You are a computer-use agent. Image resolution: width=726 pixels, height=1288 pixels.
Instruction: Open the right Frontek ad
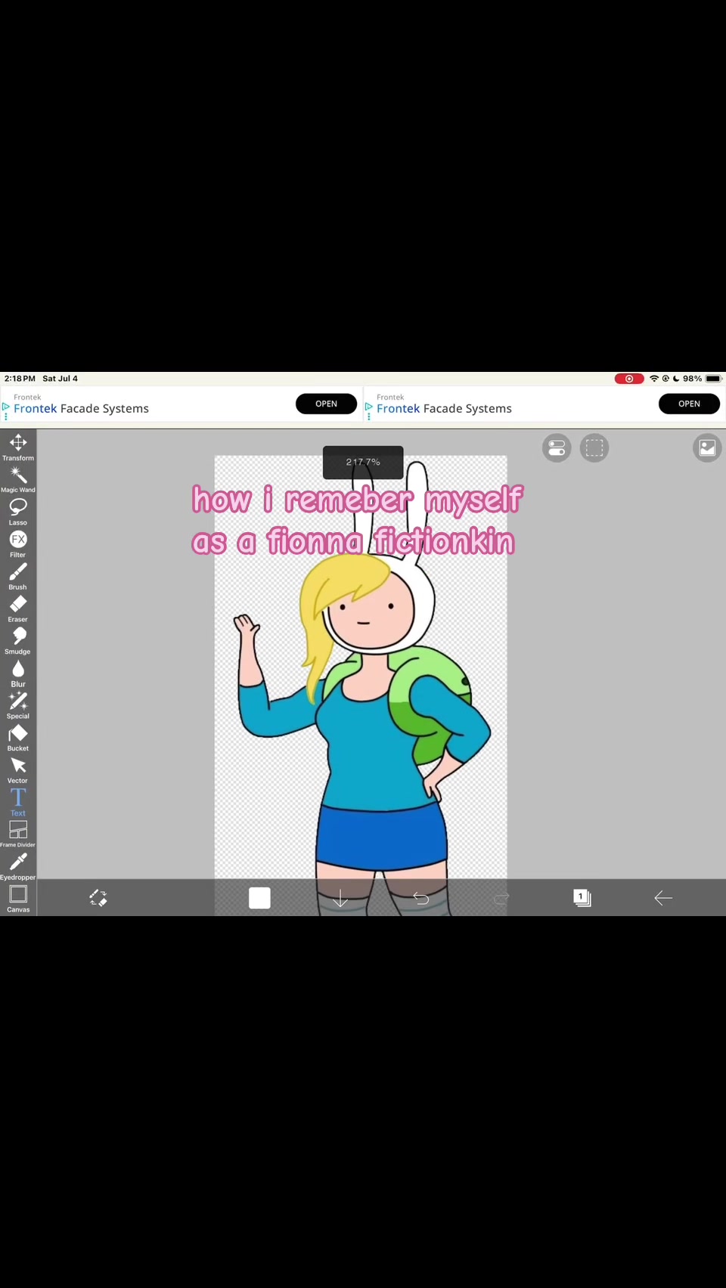(x=689, y=404)
